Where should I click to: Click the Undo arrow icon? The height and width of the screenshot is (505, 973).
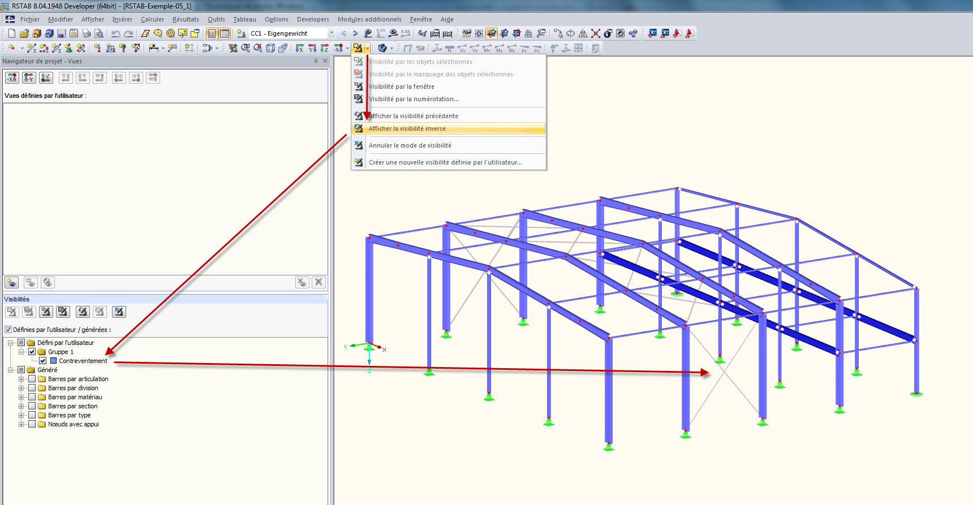coord(115,33)
